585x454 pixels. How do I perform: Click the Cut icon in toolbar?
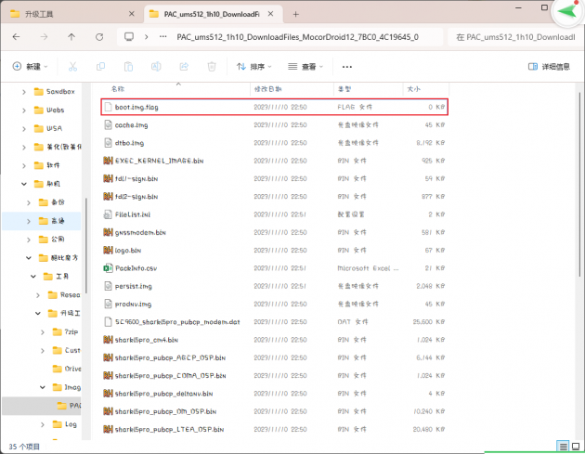pyautogui.click(x=73, y=67)
